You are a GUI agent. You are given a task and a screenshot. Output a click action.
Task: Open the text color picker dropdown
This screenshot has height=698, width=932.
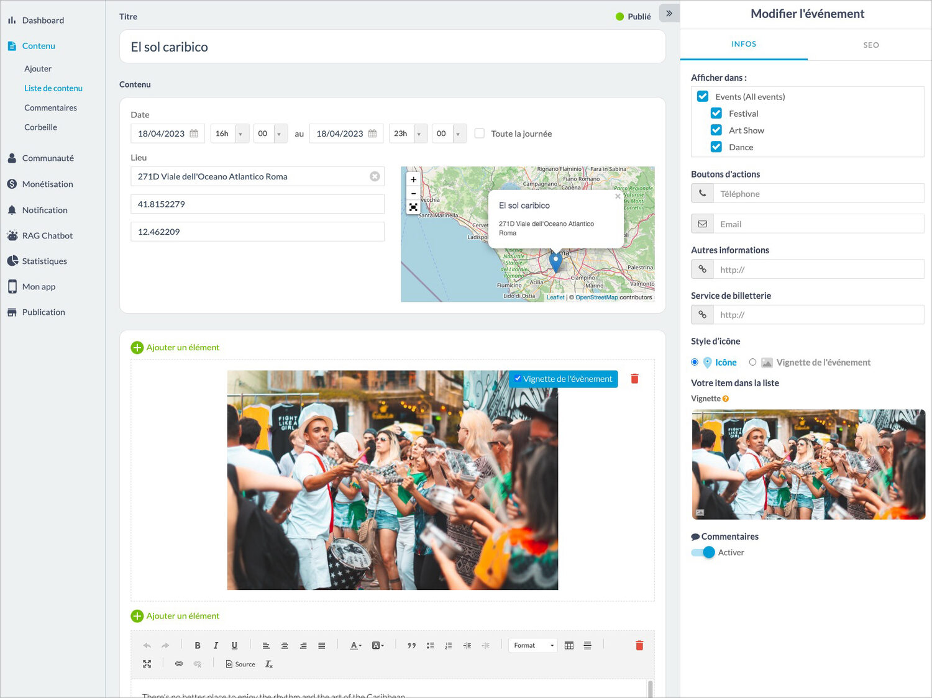tap(355, 646)
